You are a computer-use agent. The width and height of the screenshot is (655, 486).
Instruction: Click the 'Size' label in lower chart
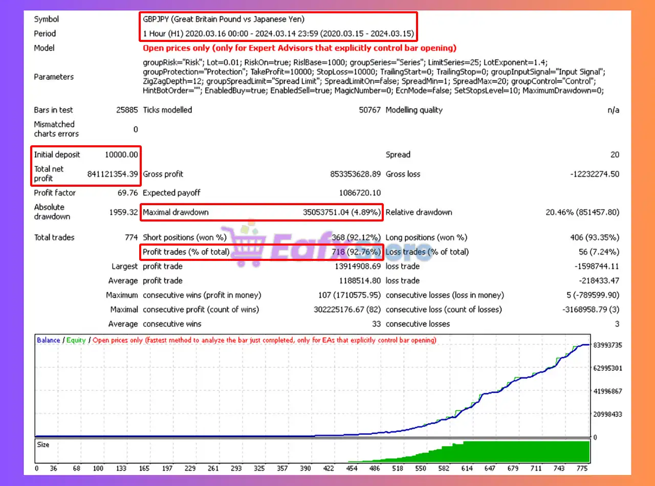(43, 445)
